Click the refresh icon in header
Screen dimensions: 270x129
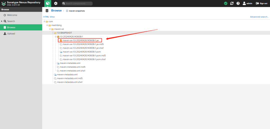pyautogui.click(x=232, y=3)
